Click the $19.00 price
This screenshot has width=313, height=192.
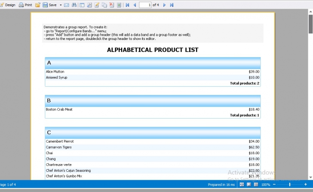(x=254, y=159)
